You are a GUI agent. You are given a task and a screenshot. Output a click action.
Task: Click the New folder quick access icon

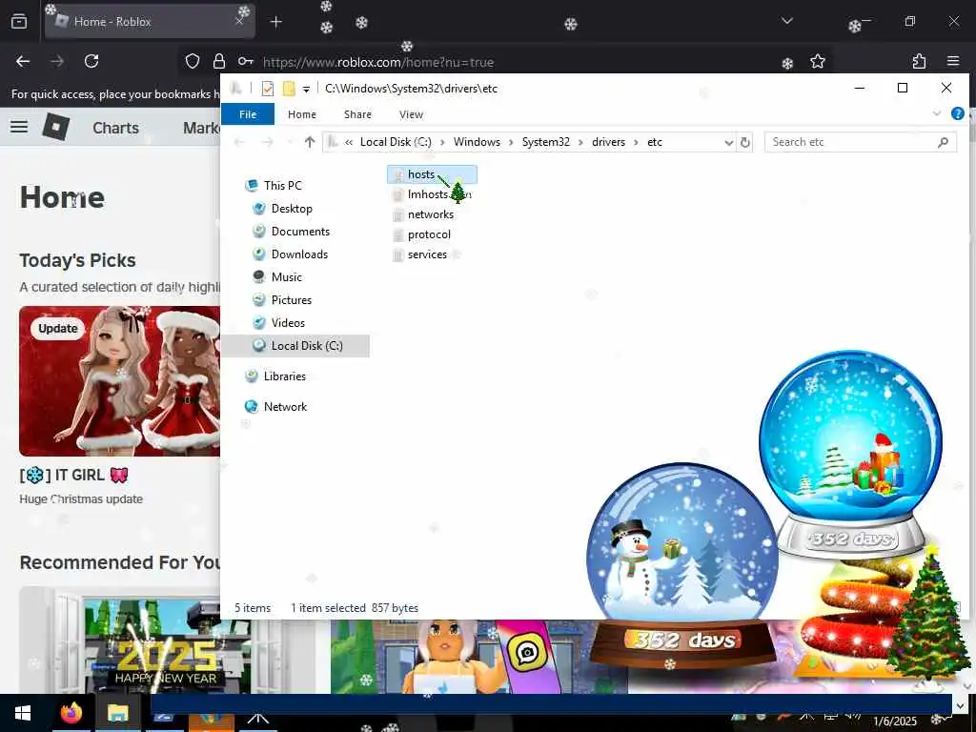[x=289, y=89]
